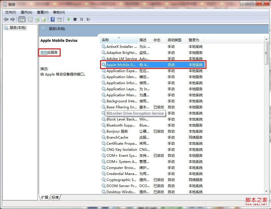Toggle the action pane toolbar icon
Screen dimensions: 271x209
pos(59,19)
